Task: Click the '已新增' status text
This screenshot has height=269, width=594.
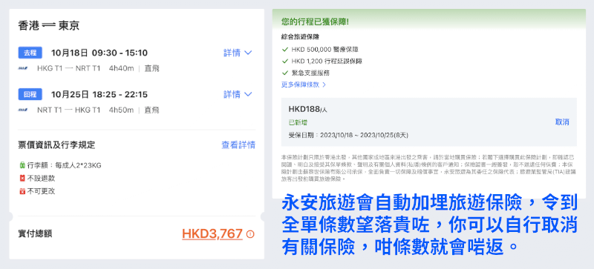Action: tap(298, 122)
